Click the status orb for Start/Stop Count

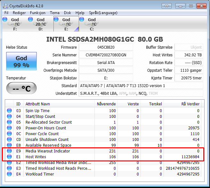pyautogui.click(x=9, y=116)
